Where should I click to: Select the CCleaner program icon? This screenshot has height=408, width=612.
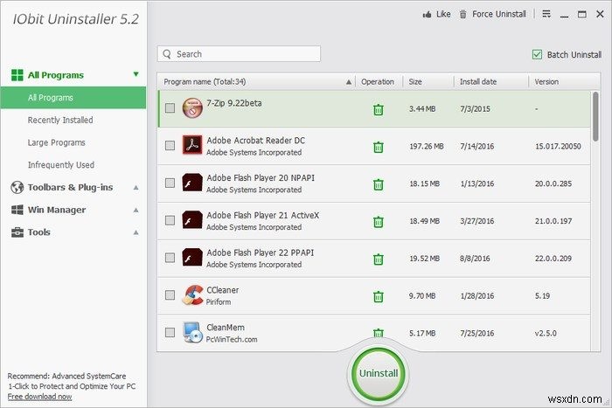click(x=192, y=295)
